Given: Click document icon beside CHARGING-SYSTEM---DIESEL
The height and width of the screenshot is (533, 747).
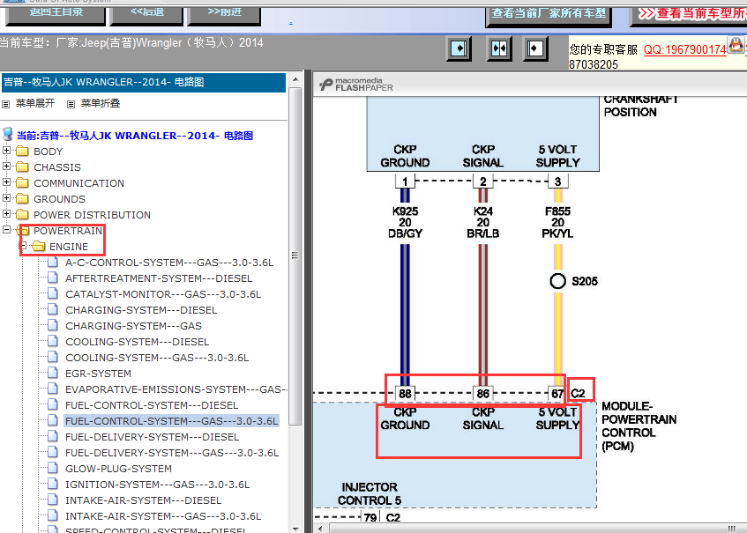Looking at the screenshot, I should click(x=53, y=310).
